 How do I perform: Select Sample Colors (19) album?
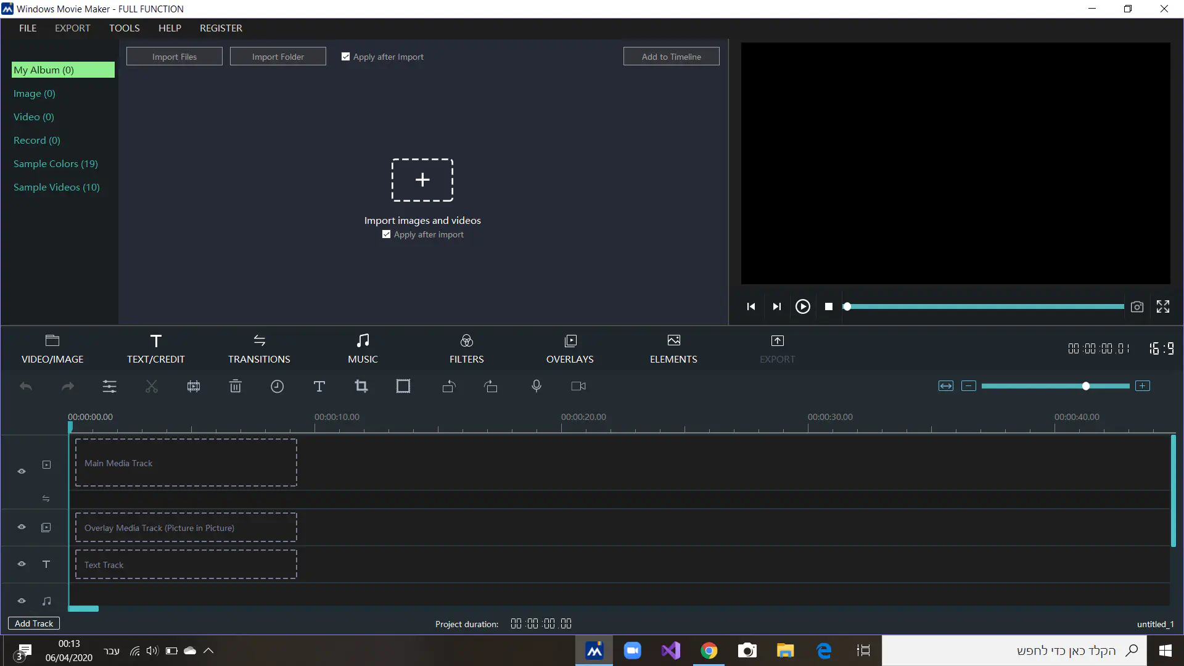pos(55,164)
